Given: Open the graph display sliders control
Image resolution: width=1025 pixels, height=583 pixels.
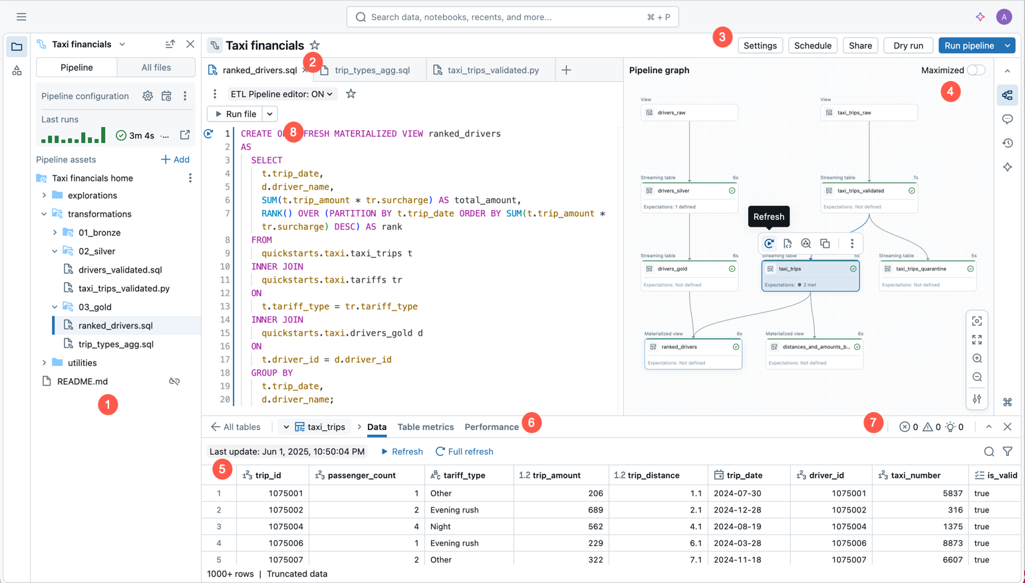Looking at the screenshot, I should click(976, 399).
